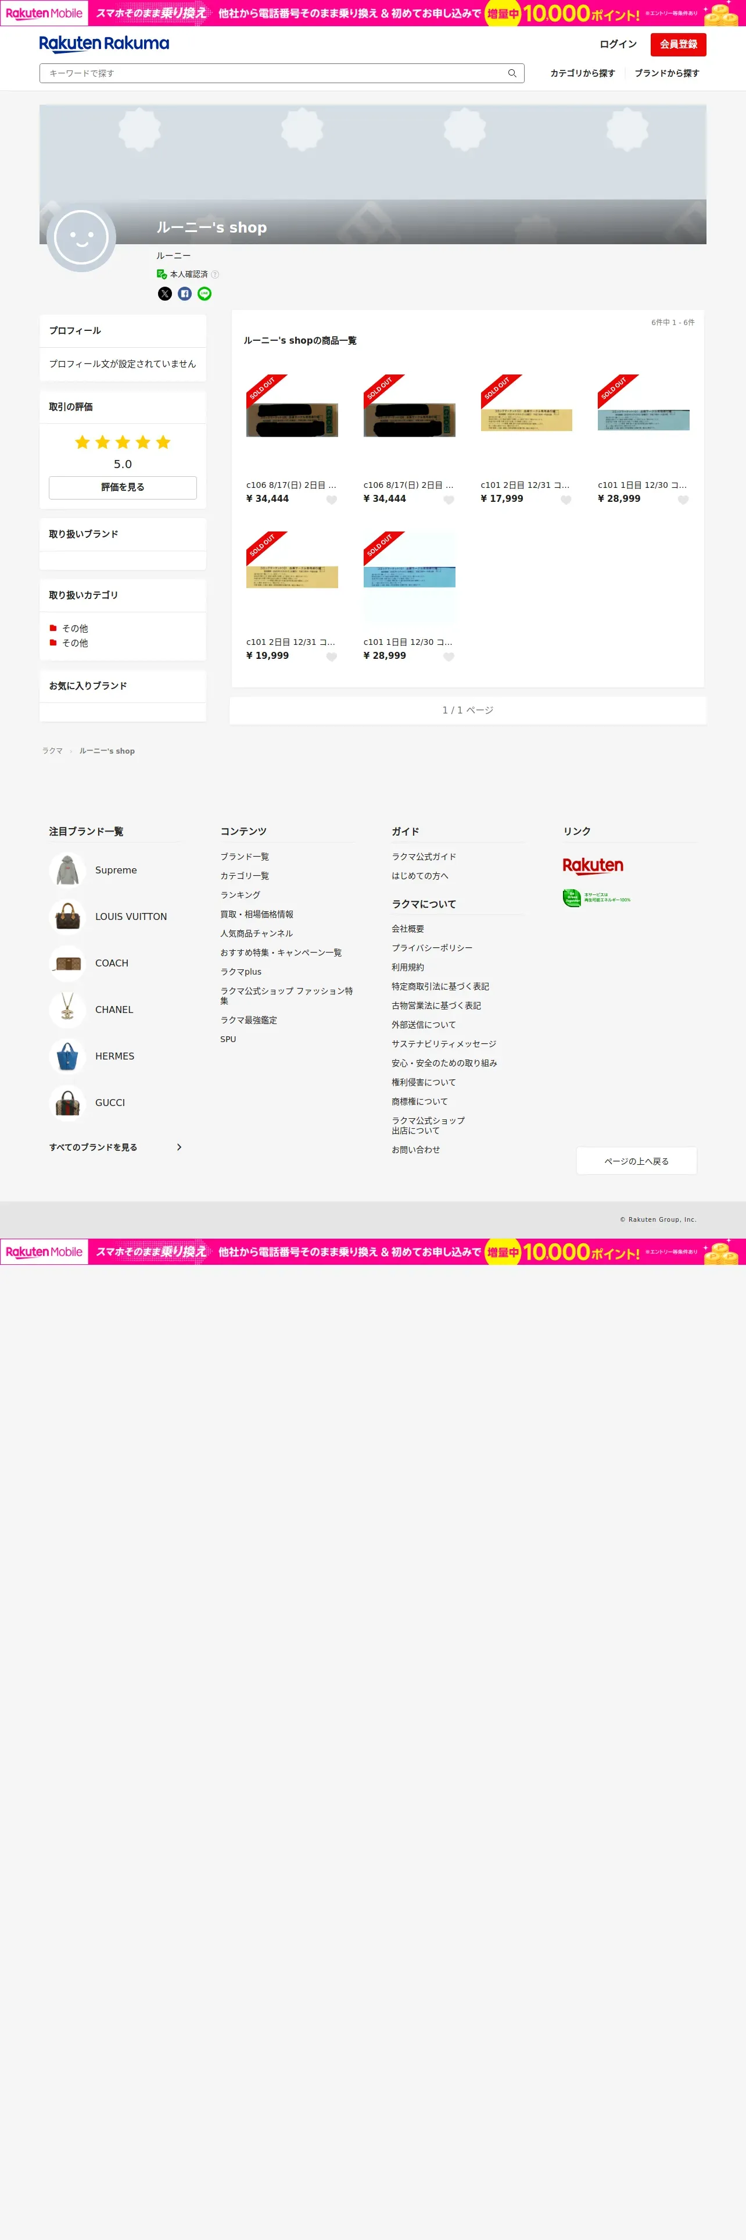Open 商標権について link
Screen dimensions: 746x2240
pos(419,1102)
